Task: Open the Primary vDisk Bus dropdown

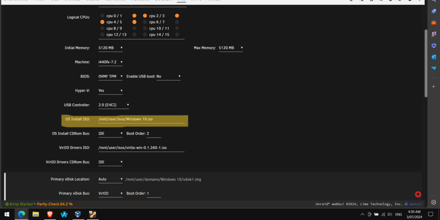Action: pos(110,193)
